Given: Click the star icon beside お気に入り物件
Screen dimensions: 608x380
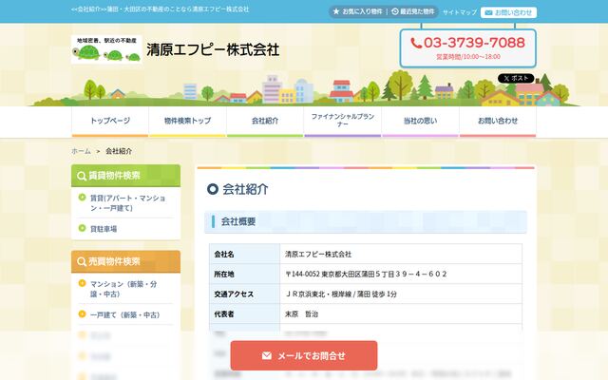Looking at the screenshot, I should pos(336,11).
